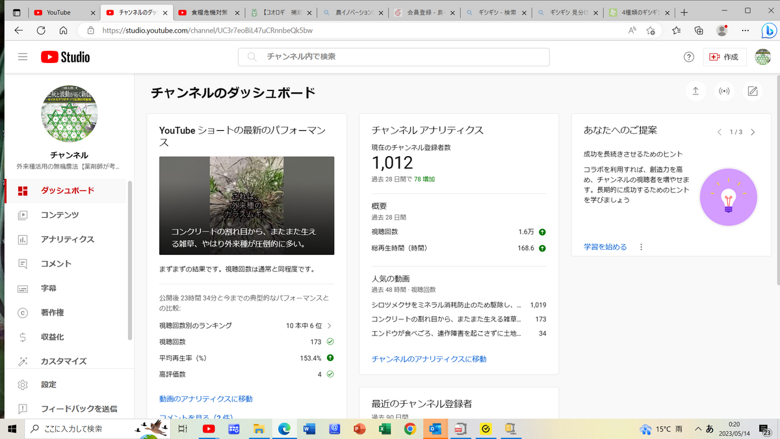Switch to the 【コオロギ browser tab
The image size is (780, 439).
point(279,12)
